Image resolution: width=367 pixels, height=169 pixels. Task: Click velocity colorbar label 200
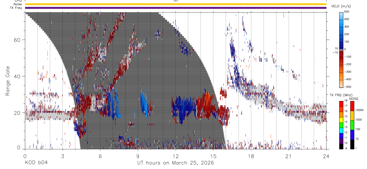pyautogui.click(x=347, y=34)
